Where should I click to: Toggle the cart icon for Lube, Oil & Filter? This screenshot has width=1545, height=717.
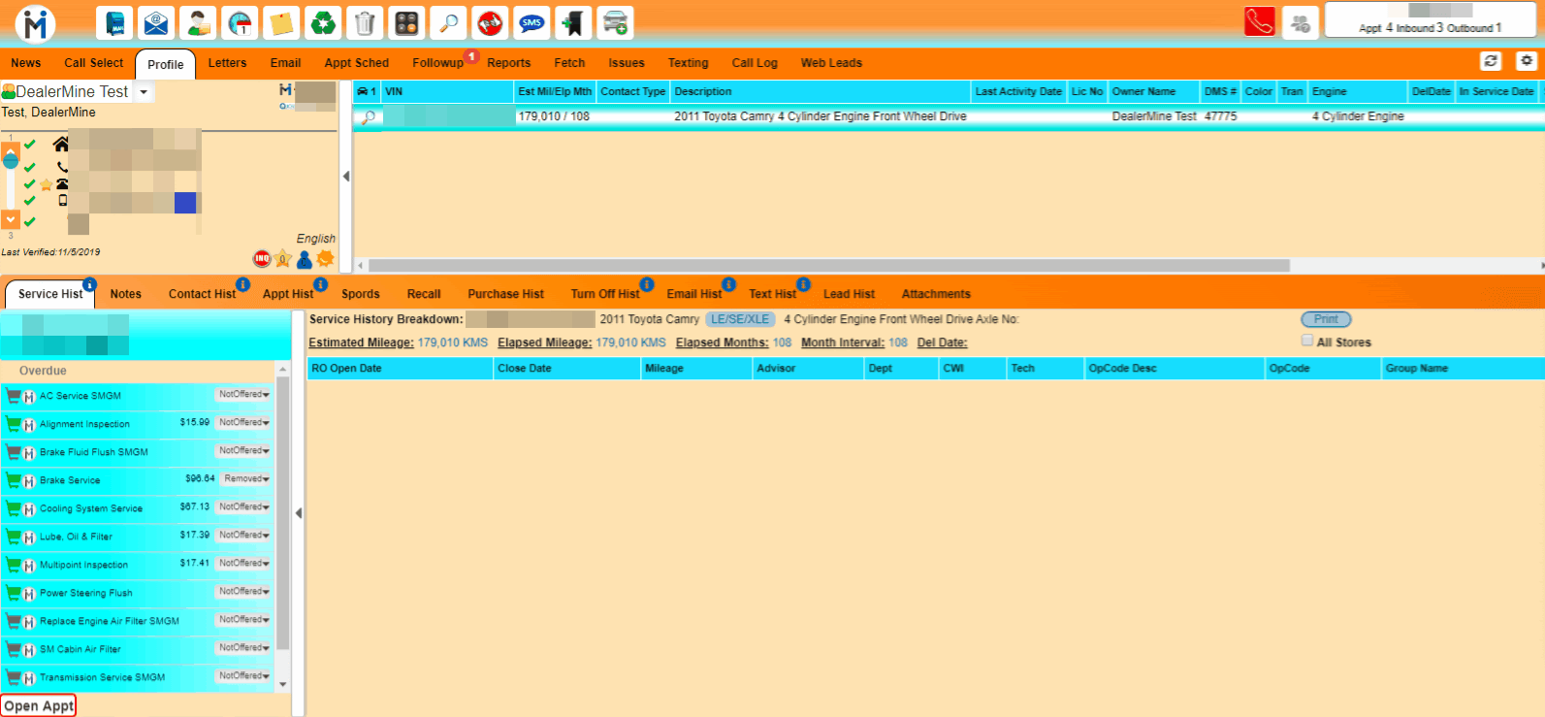tap(14, 537)
